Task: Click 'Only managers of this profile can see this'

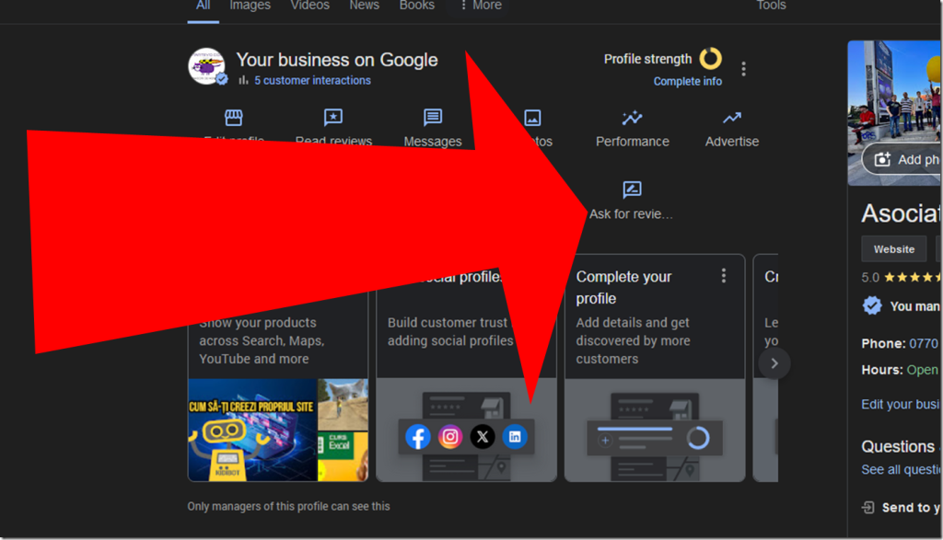Action: (x=288, y=506)
